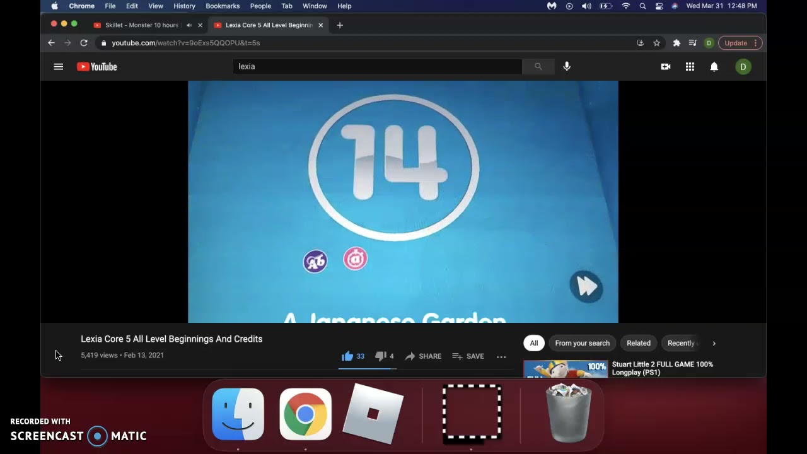
Task: Save the video to a playlist
Action: coord(468,356)
